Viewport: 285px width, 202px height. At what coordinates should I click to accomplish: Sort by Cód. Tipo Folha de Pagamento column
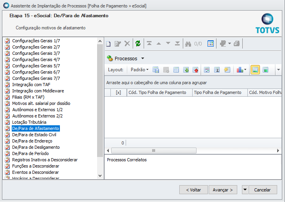point(159,92)
